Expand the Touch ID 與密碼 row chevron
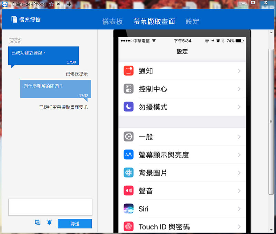The image size is (276, 234). click(x=239, y=227)
